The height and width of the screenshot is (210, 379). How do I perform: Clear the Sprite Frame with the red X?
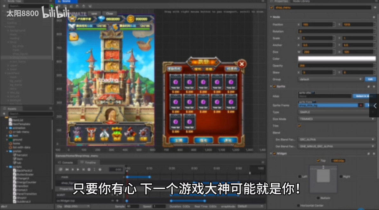(361, 105)
